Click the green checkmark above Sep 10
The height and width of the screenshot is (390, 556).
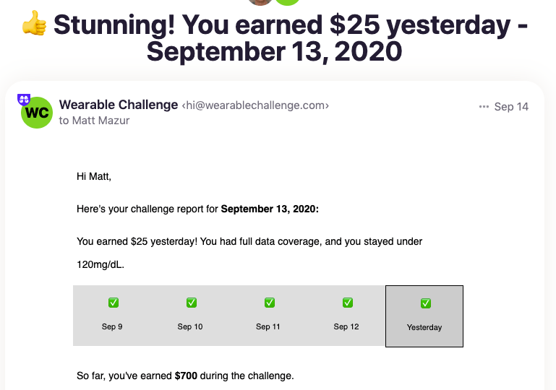(x=191, y=303)
